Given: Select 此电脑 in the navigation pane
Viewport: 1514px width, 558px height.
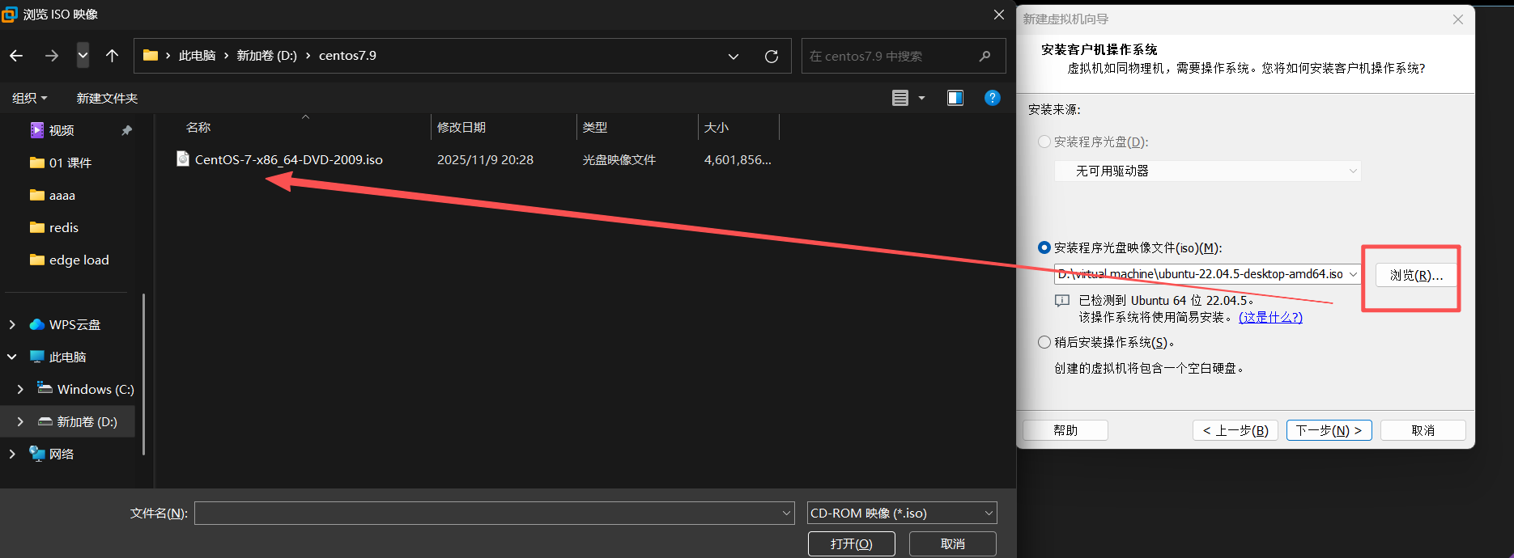Looking at the screenshot, I should pos(67,357).
